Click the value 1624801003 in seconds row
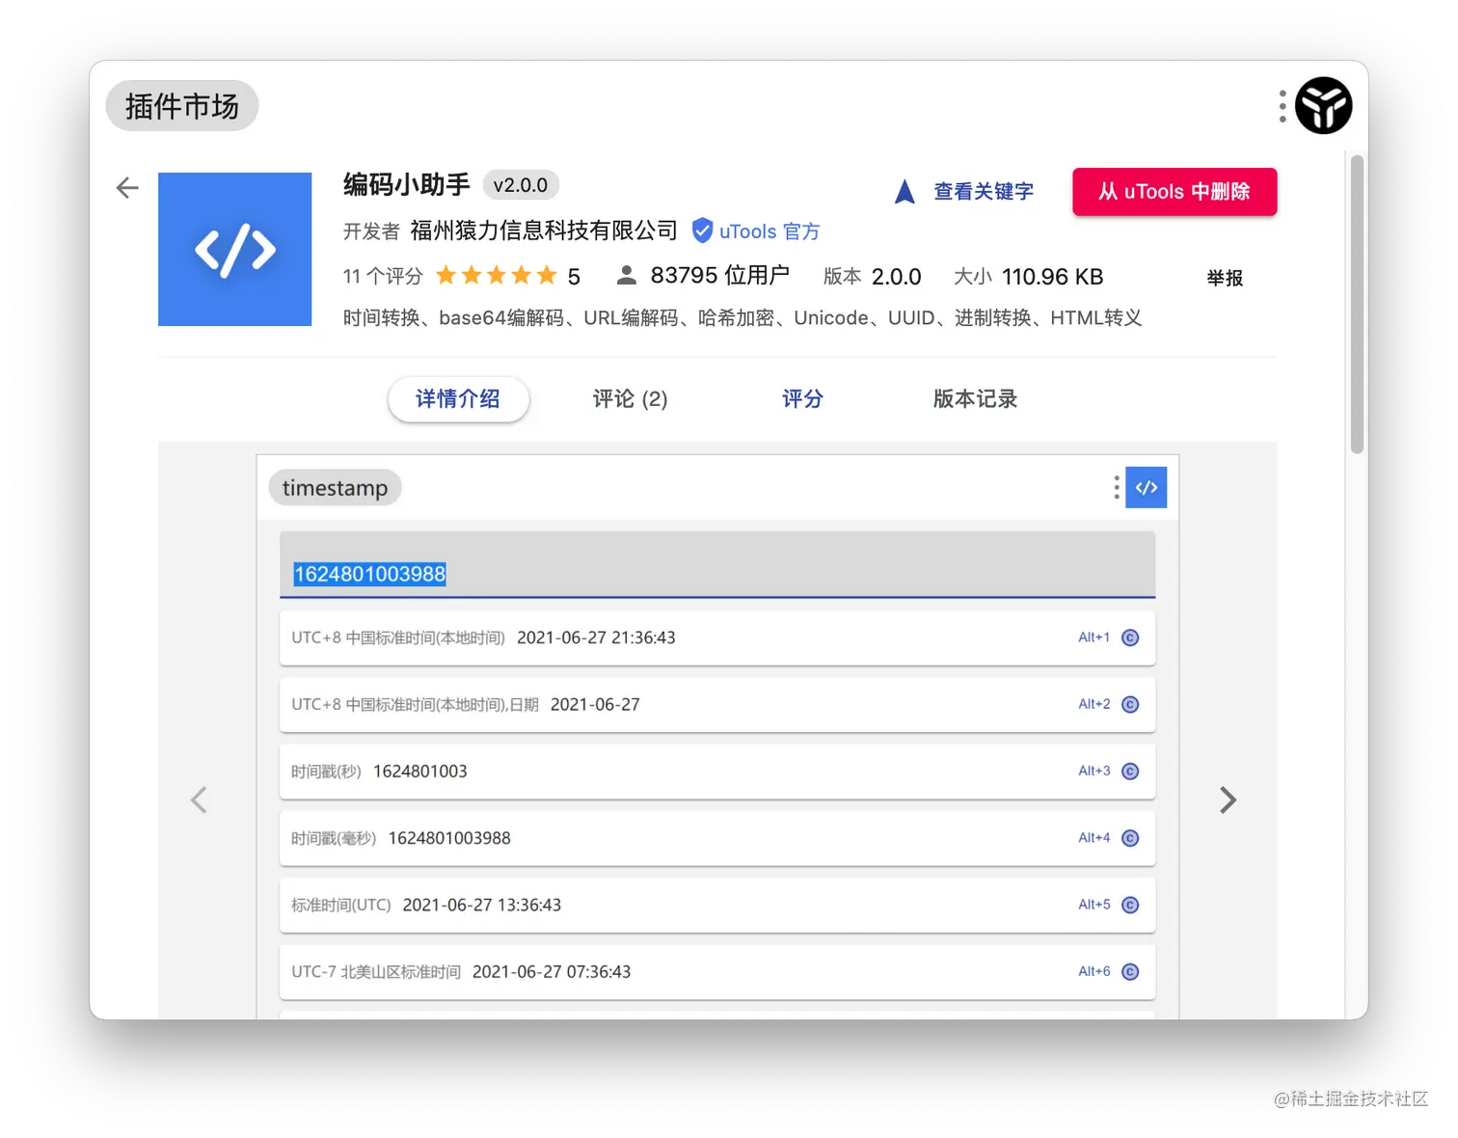Image resolution: width=1458 pixels, height=1138 pixels. pyautogui.click(x=420, y=772)
